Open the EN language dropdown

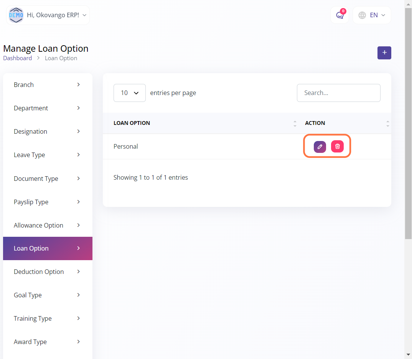(372, 15)
